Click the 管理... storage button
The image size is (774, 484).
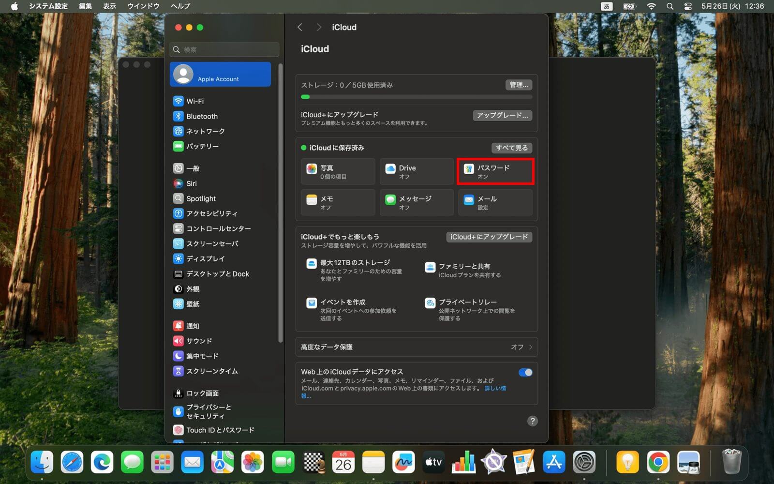[x=519, y=85]
